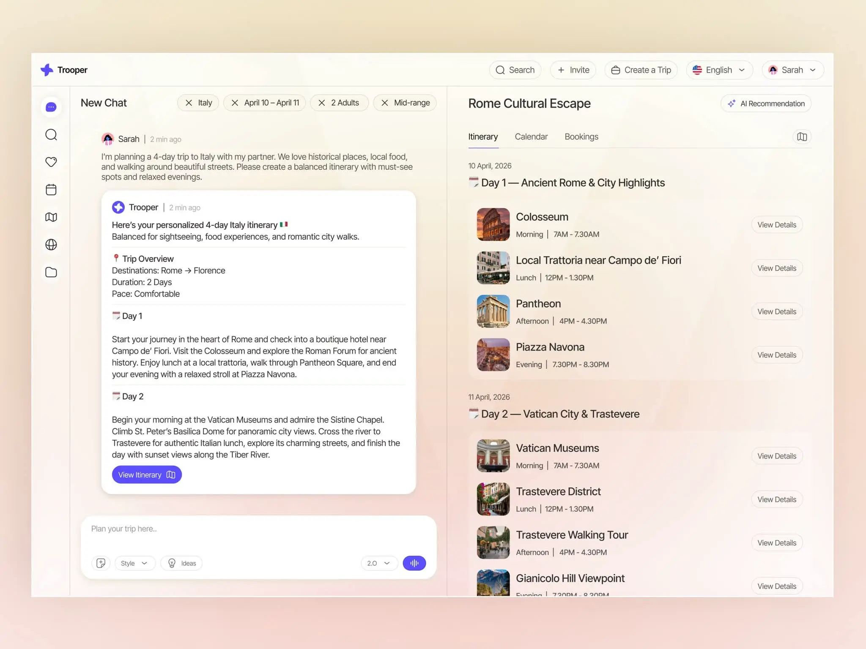Expand the English language dropdown

[719, 70]
